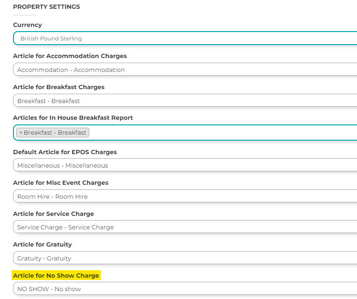
Task: Click the Article for Accommodation Charges label
Action: click(70, 56)
